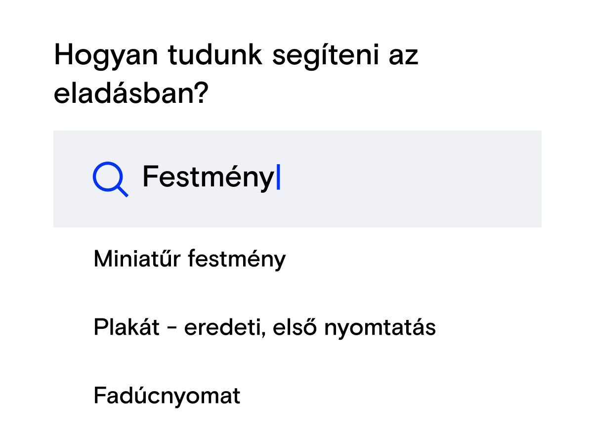This screenshot has height=445, width=593.
Task: Click the handle of the magnifier icon
Action: tap(122, 191)
